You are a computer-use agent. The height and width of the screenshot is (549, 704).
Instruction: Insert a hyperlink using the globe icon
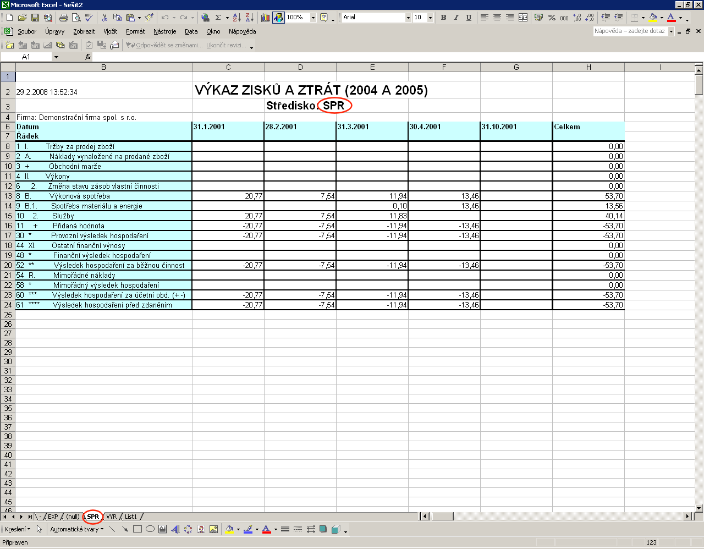tap(205, 18)
